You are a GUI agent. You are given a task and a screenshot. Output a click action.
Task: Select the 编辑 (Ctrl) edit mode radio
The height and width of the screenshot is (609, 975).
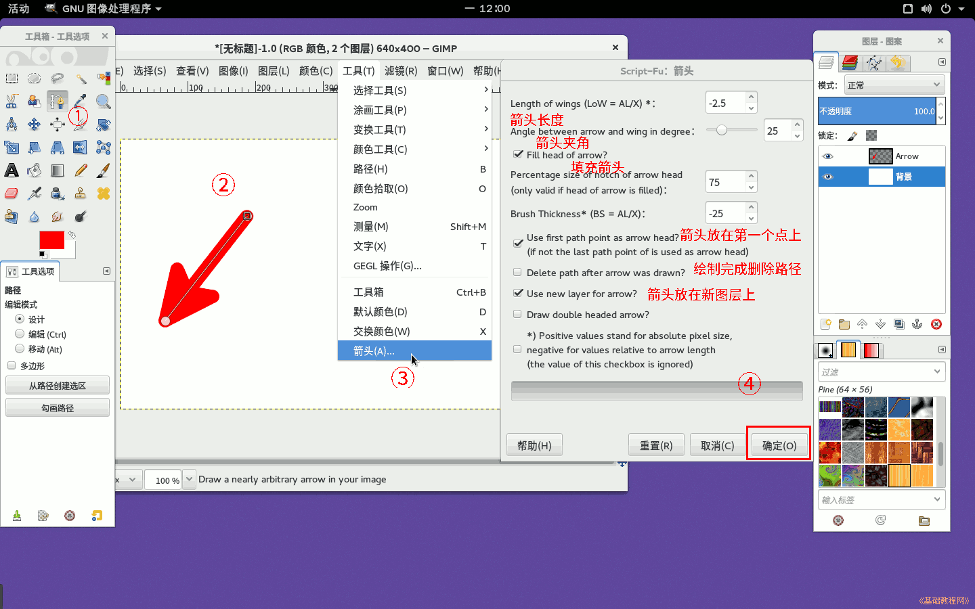(20, 334)
